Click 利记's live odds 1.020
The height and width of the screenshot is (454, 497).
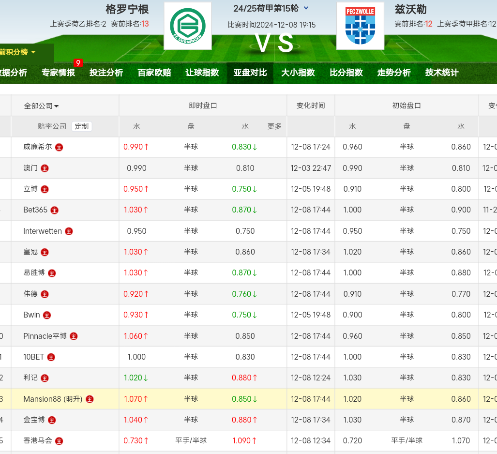(x=136, y=378)
